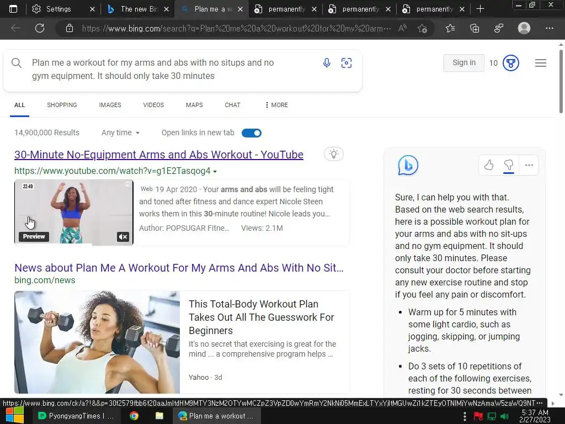Click the lightbulb insights icon

click(x=334, y=155)
